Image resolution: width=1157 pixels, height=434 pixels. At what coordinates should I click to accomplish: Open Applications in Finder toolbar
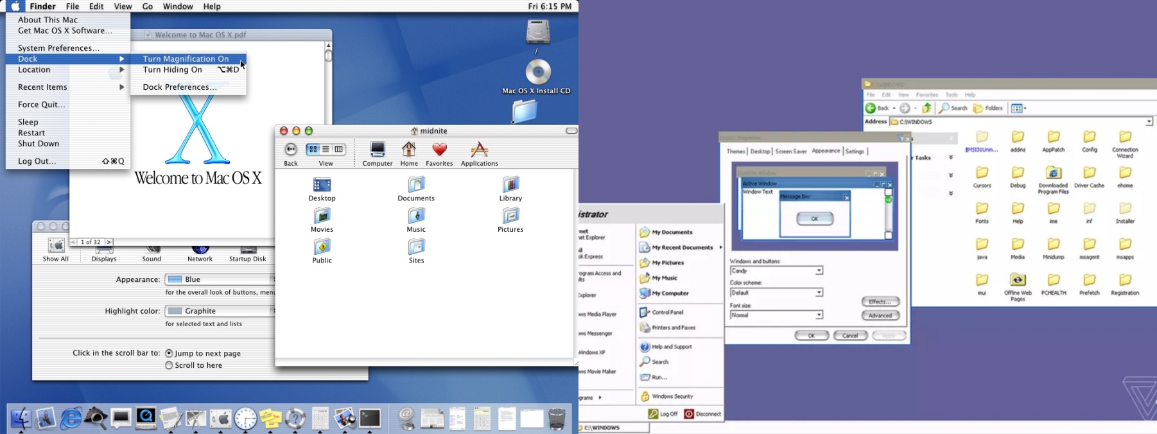(x=479, y=154)
